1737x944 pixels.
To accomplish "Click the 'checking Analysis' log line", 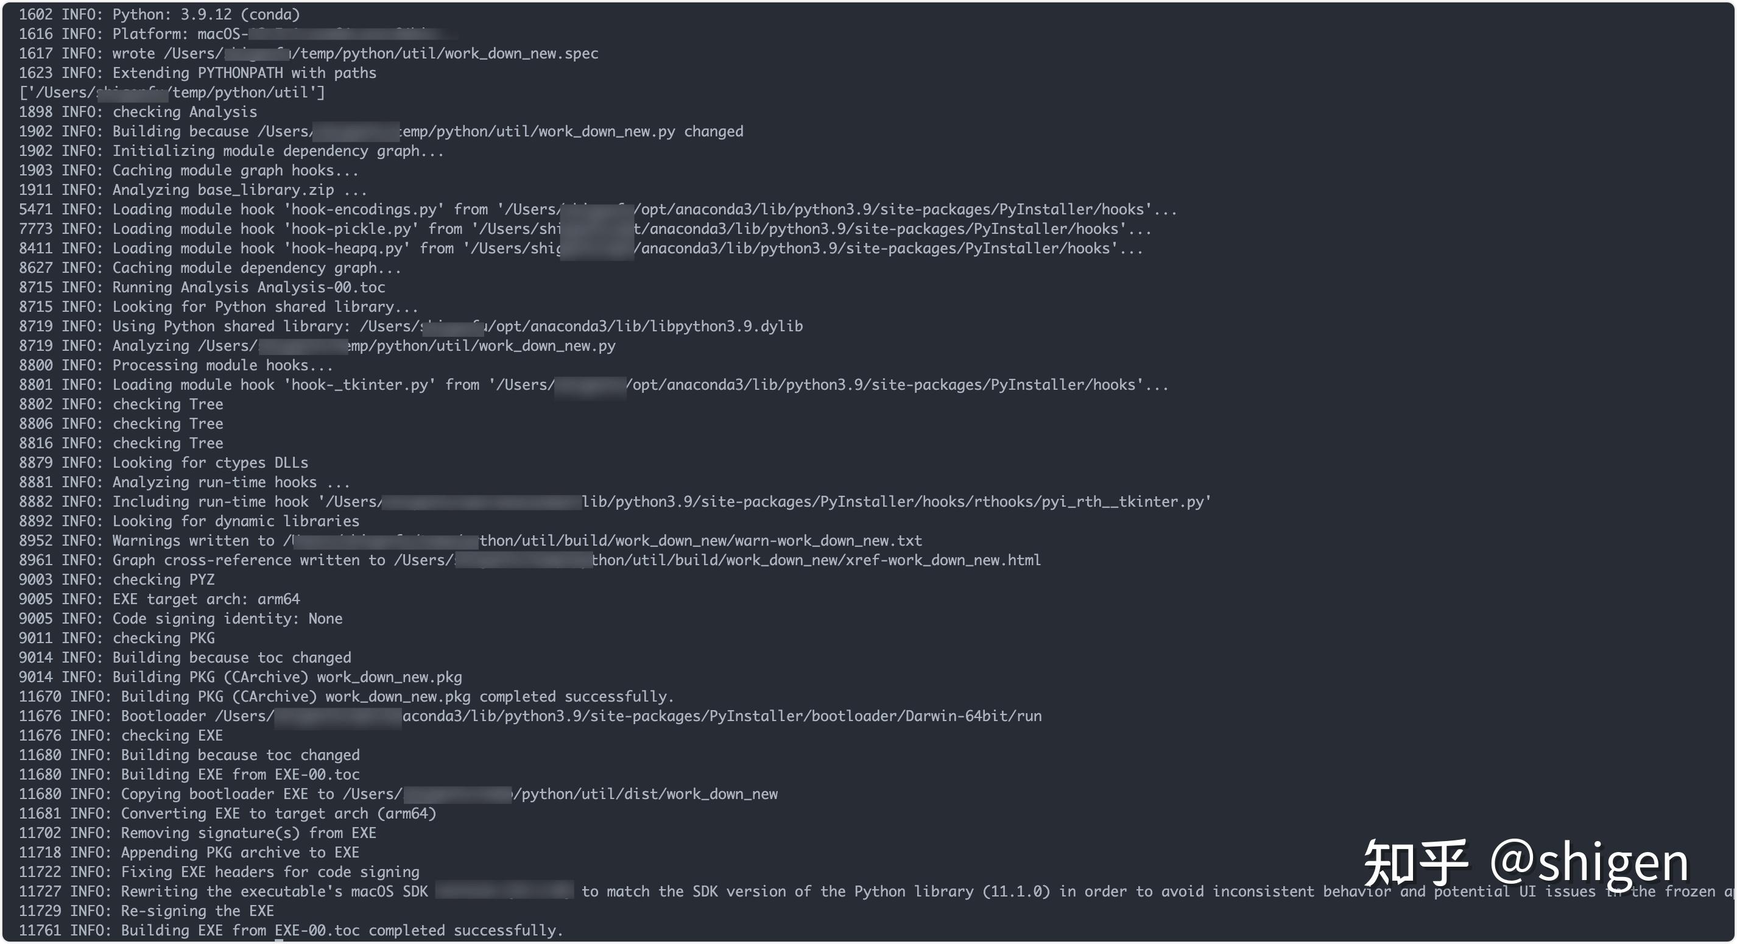I will (x=138, y=112).
